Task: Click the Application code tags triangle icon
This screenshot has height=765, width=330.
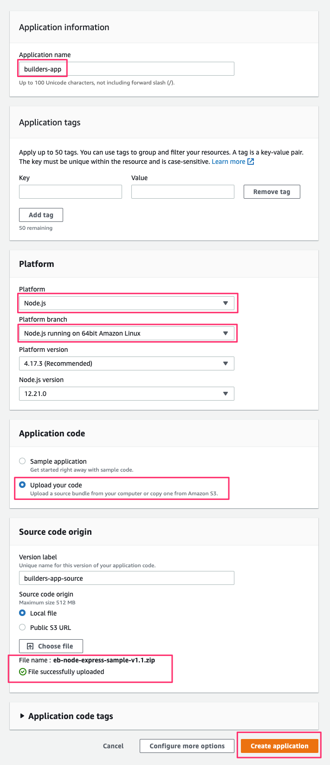Action: (x=22, y=716)
